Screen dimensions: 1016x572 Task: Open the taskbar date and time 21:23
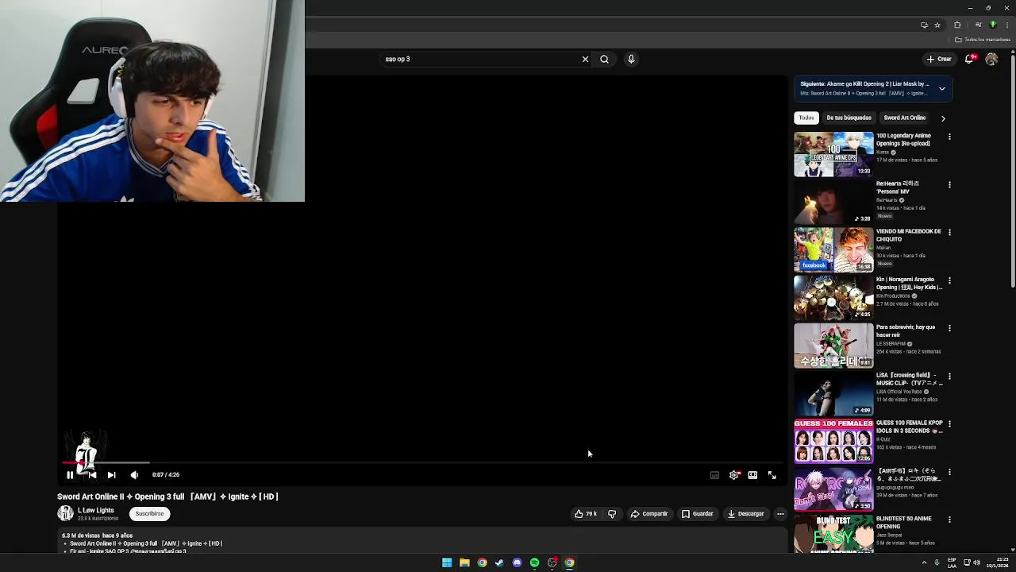(x=998, y=562)
